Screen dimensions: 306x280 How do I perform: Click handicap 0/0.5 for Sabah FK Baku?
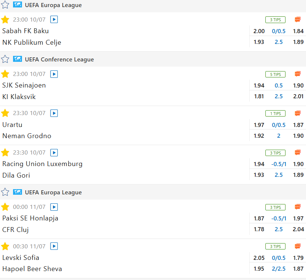coord(279,31)
